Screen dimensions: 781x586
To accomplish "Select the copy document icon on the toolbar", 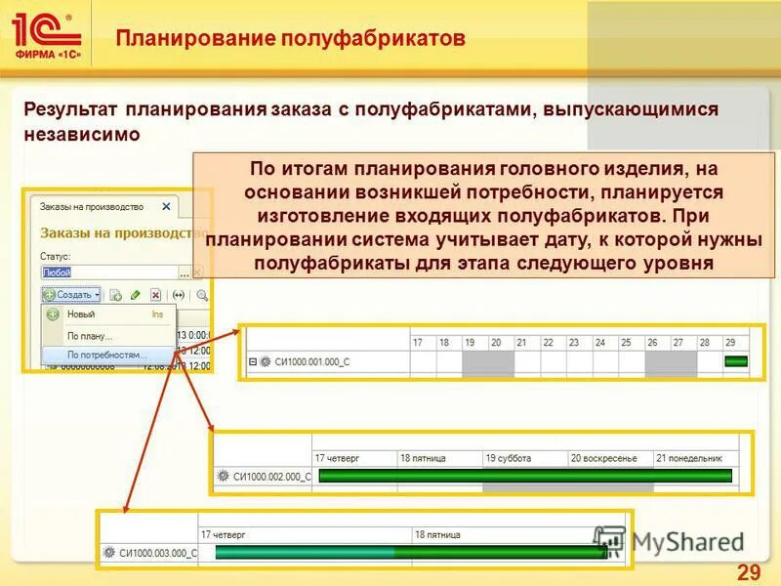I will (114, 296).
